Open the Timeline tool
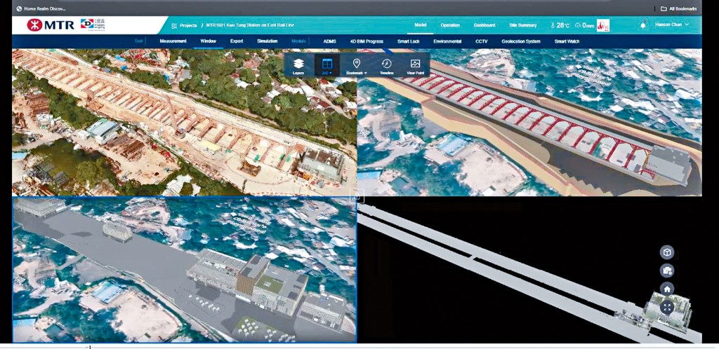719x349 pixels. (x=387, y=66)
